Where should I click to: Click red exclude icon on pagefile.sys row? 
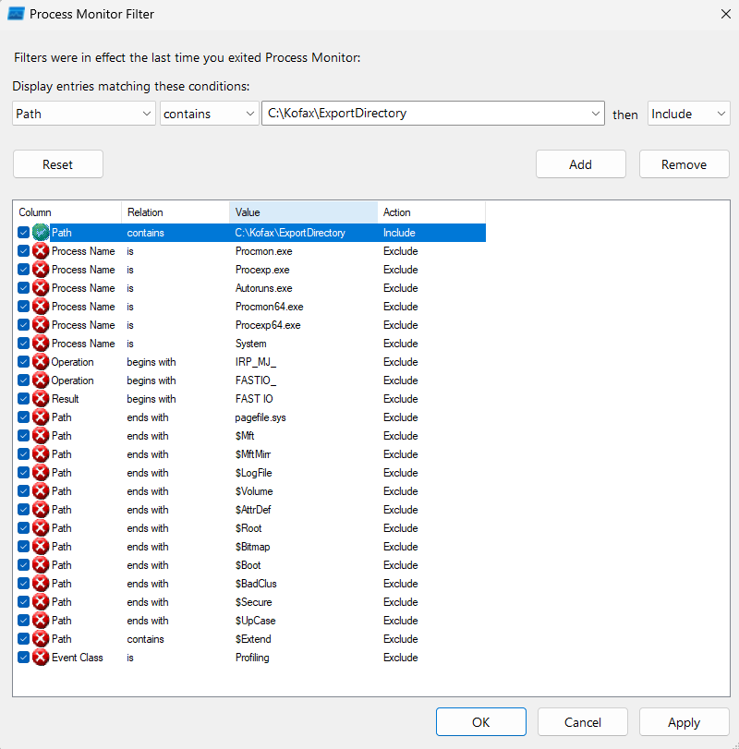click(x=41, y=417)
